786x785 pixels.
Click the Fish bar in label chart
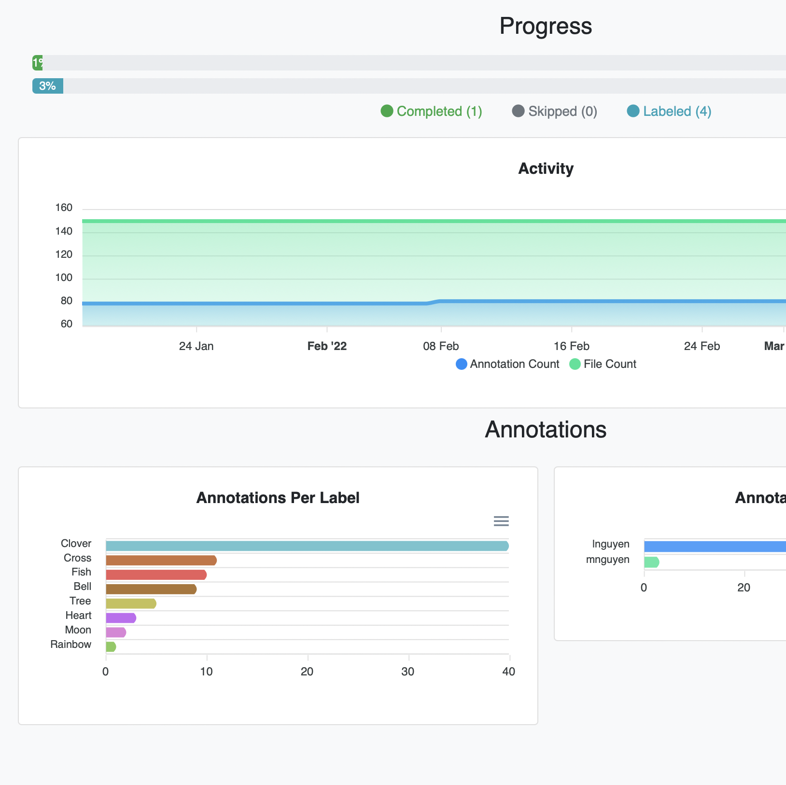156,575
